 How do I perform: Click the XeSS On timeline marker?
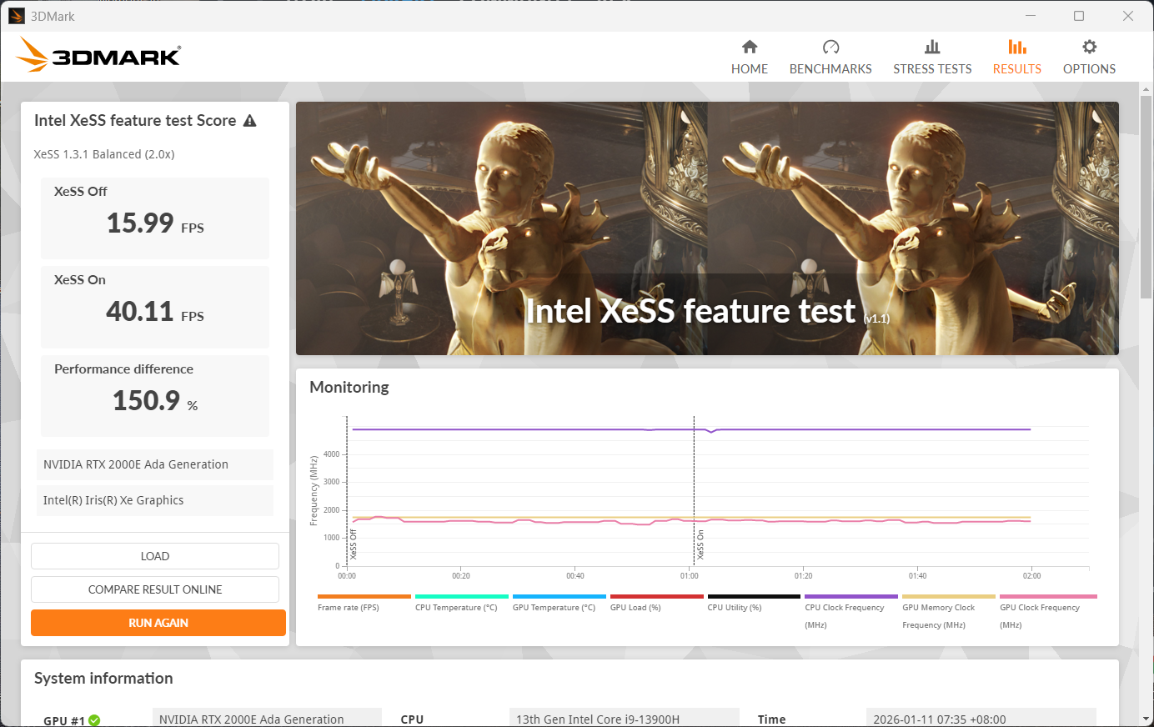point(700,544)
